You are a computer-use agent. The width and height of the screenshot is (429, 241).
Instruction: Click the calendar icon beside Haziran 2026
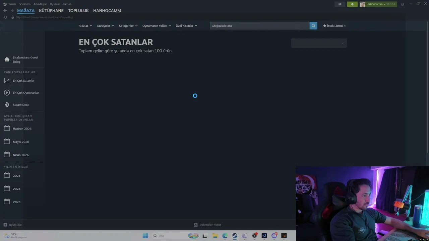(x=7, y=129)
